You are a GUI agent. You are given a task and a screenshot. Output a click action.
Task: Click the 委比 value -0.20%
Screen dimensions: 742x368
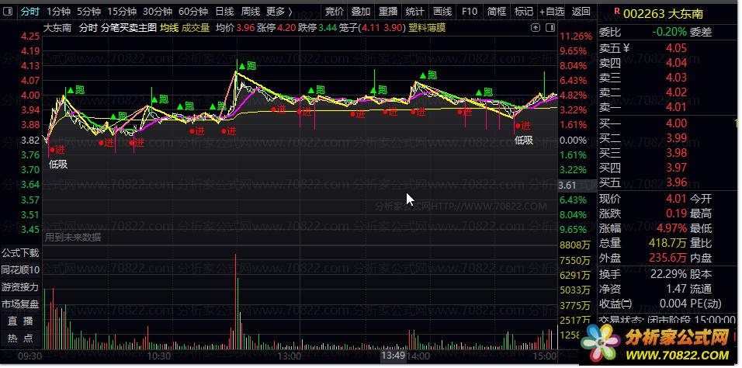[x=669, y=32]
